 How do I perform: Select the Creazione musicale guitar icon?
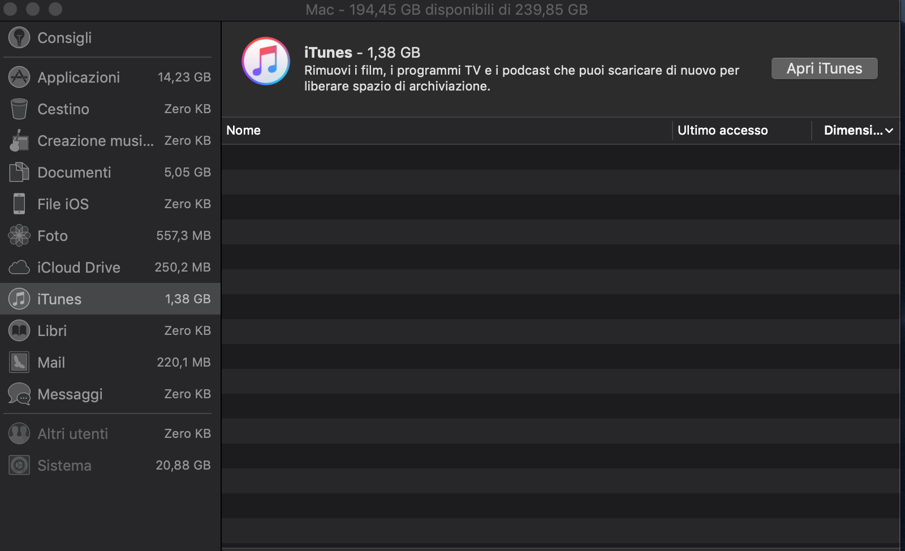point(19,141)
